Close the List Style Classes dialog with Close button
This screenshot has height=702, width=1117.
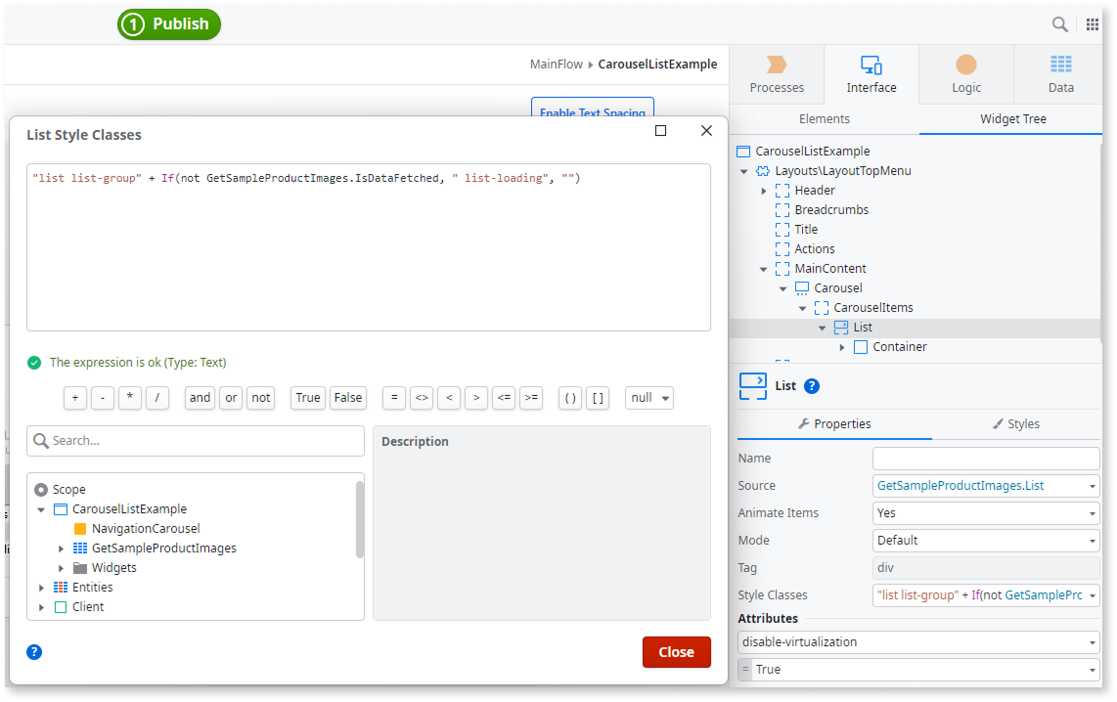coord(676,652)
